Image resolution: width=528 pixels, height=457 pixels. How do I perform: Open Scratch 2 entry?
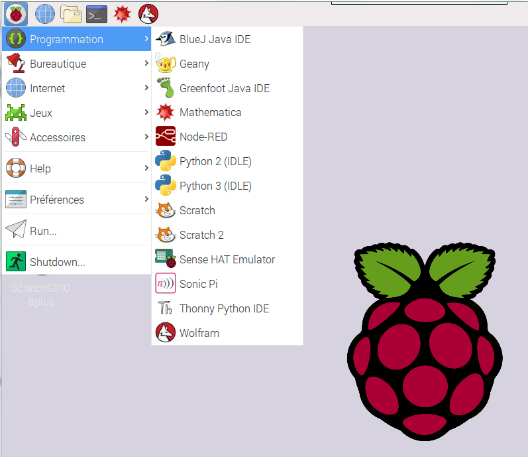point(227,235)
